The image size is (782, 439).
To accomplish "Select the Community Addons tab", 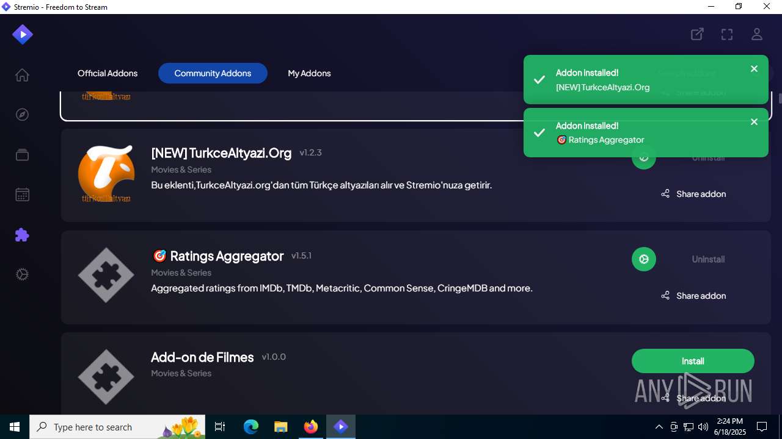I will tap(213, 73).
